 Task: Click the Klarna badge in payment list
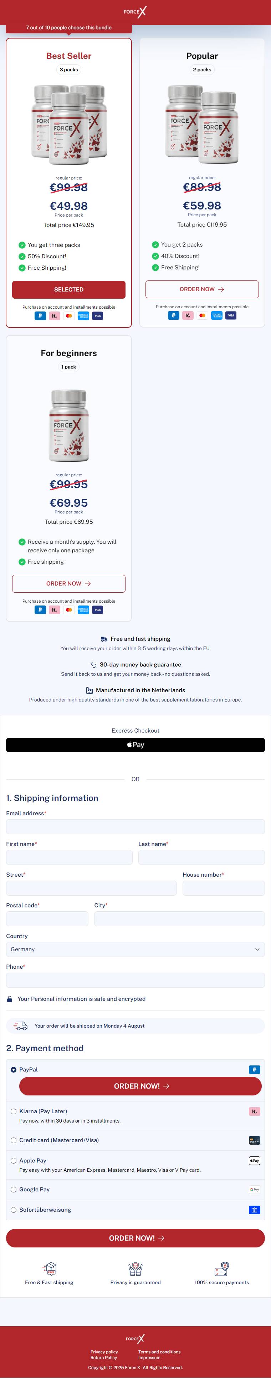point(255,1111)
